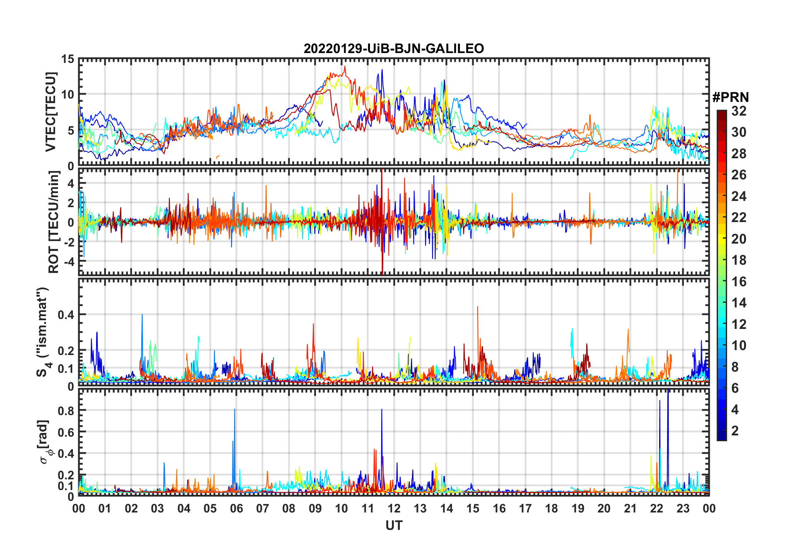This screenshot has height=551, width=788.
Task: Click the colorbar tick label 6
Action: click(x=735, y=388)
